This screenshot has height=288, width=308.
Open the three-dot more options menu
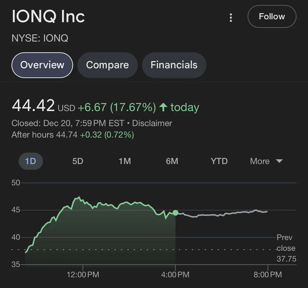(x=231, y=17)
